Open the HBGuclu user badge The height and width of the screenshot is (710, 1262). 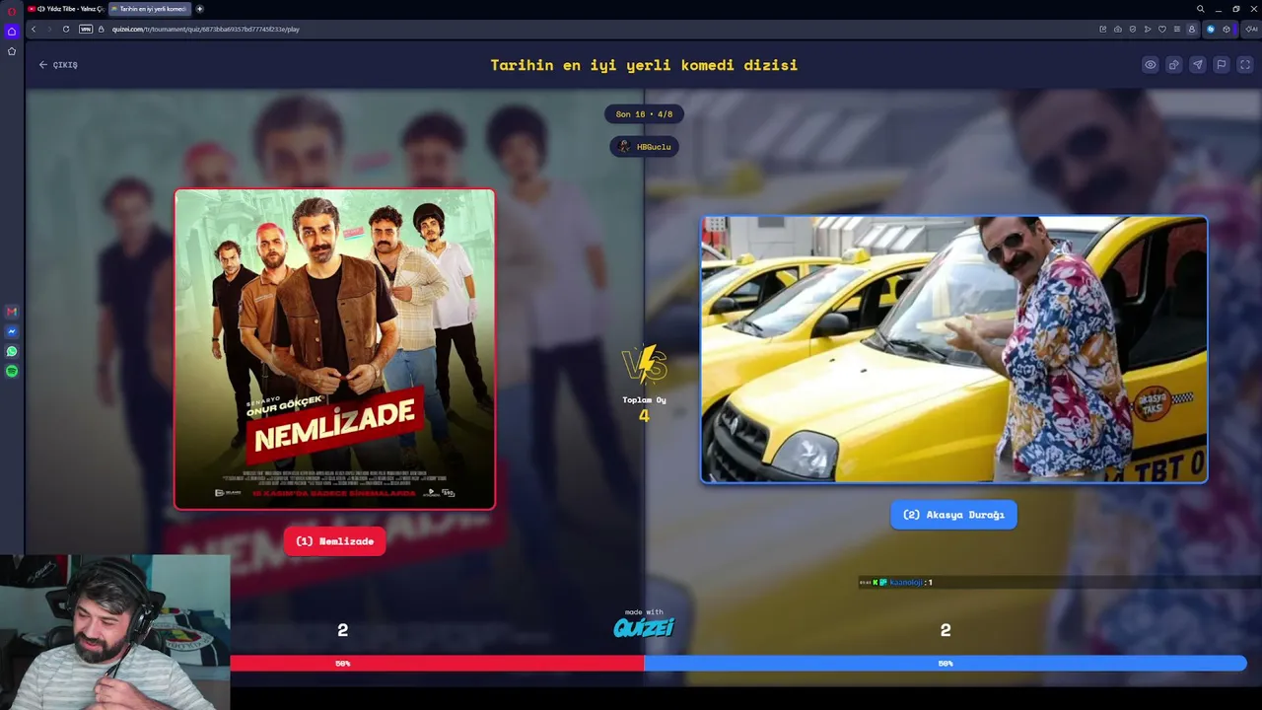pos(644,147)
